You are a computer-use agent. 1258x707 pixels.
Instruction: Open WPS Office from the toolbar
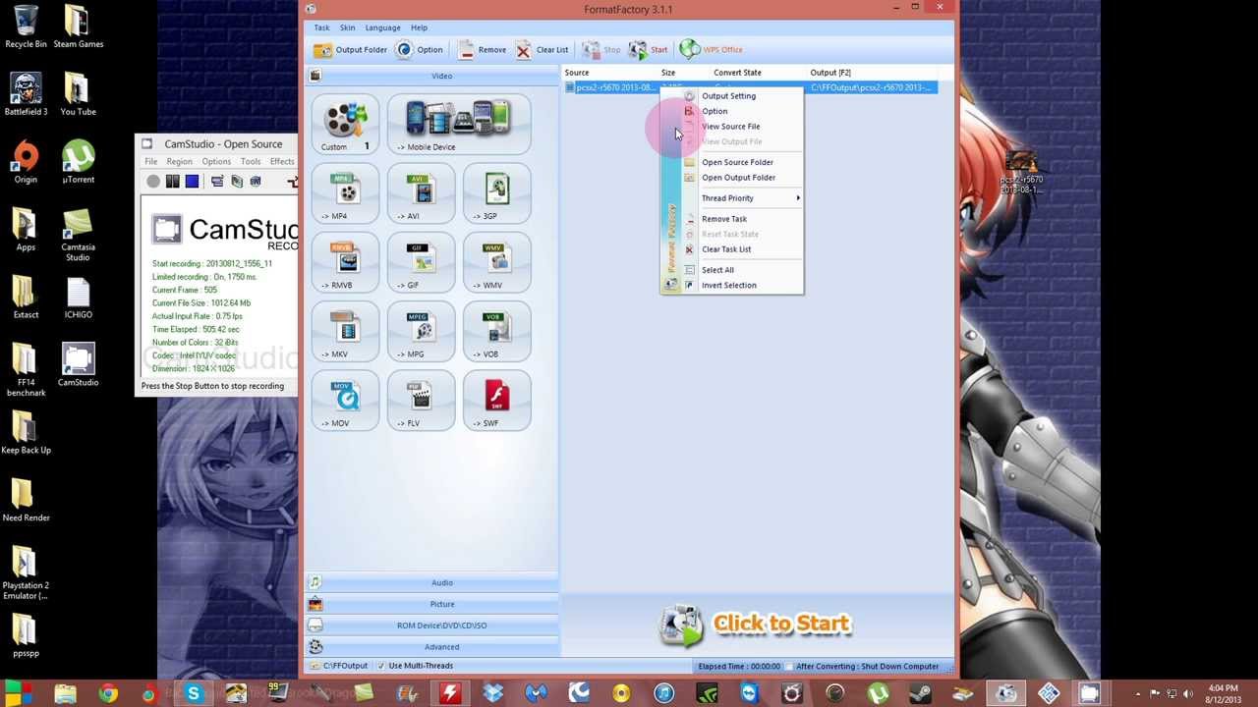712,49
